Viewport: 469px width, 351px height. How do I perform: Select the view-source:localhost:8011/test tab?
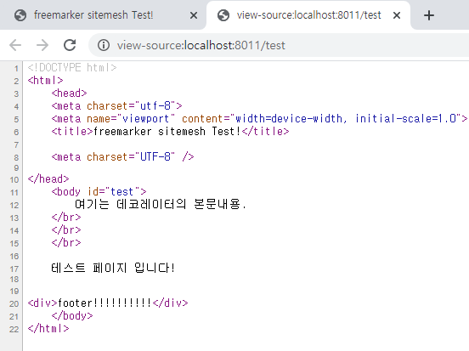308,15
